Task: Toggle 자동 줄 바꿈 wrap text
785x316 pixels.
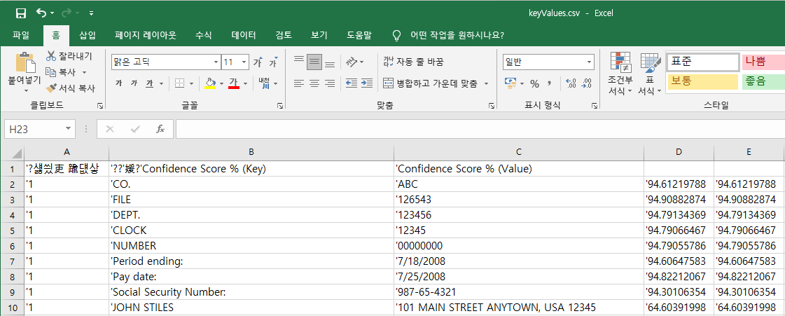Action: [x=414, y=62]
